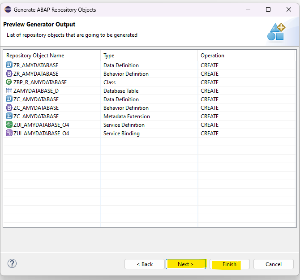
Task: Select the ZAMYDATABASE_D row name
Action: (36, 90)
